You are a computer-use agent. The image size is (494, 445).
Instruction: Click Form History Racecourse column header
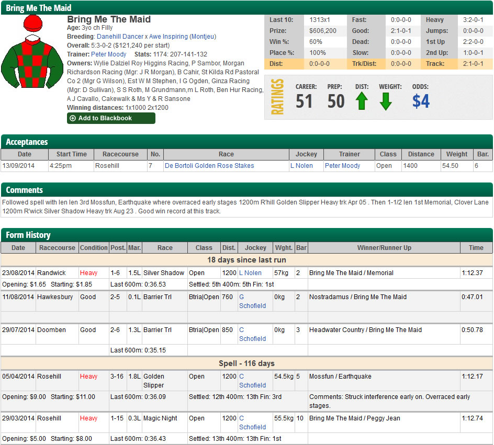pos(57,248)
